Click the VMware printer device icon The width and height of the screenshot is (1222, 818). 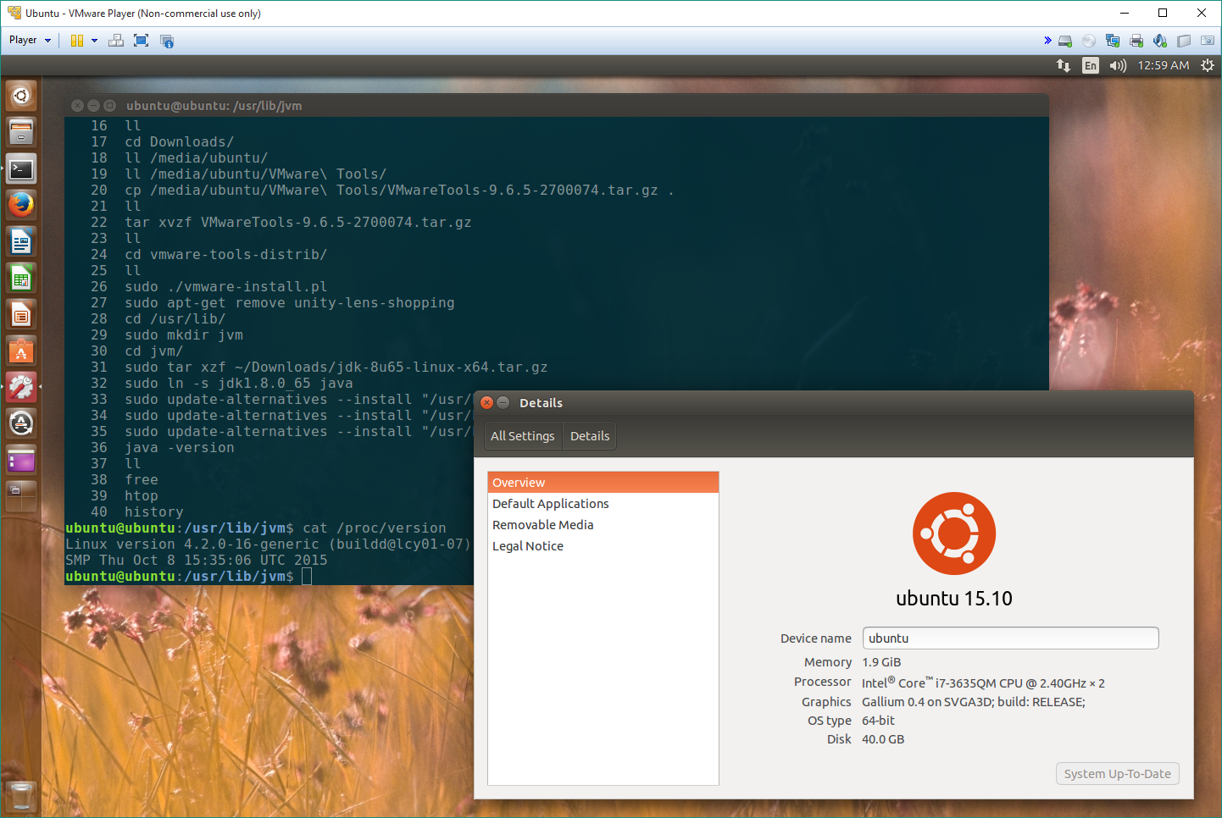pos(1136,41)
